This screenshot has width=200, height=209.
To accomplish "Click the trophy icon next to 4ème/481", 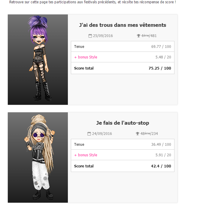I will [138, 36].
